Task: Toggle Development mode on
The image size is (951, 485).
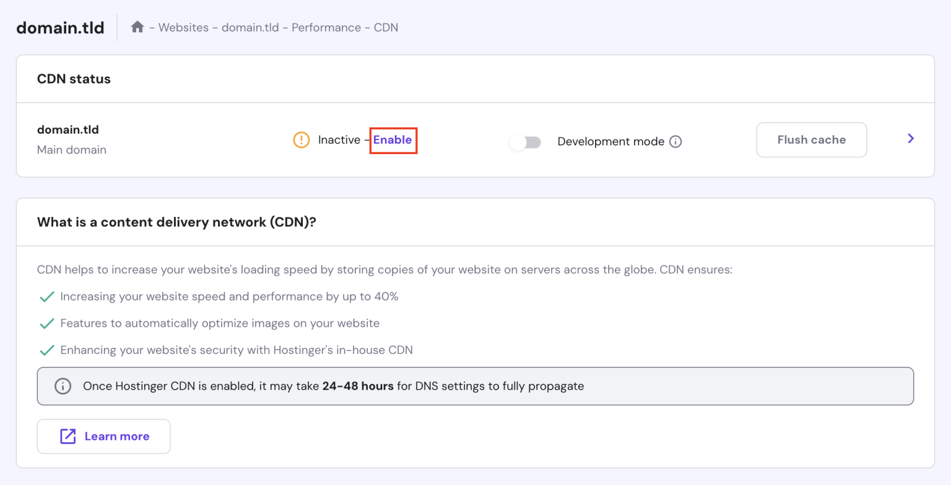Action: pos(525,142)
